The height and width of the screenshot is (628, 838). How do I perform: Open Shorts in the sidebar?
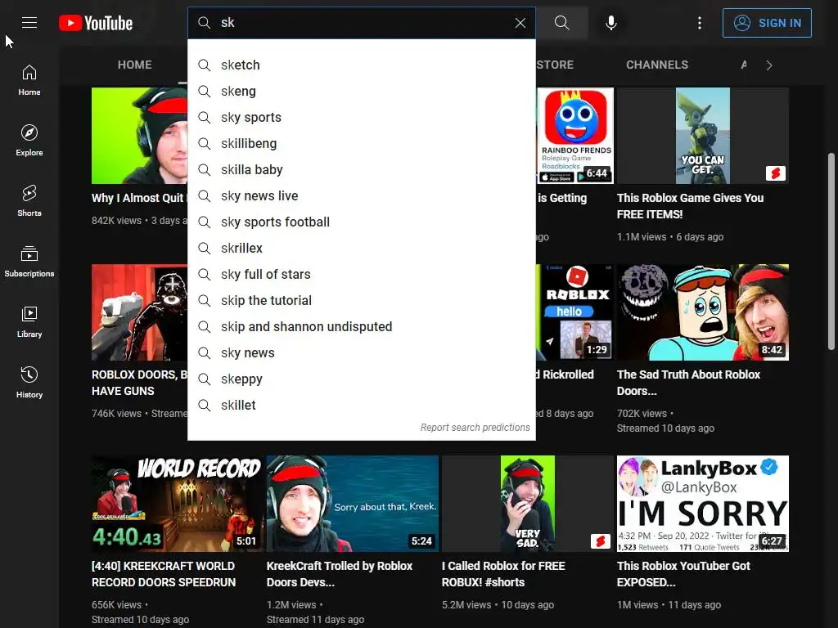coord(29,201)
